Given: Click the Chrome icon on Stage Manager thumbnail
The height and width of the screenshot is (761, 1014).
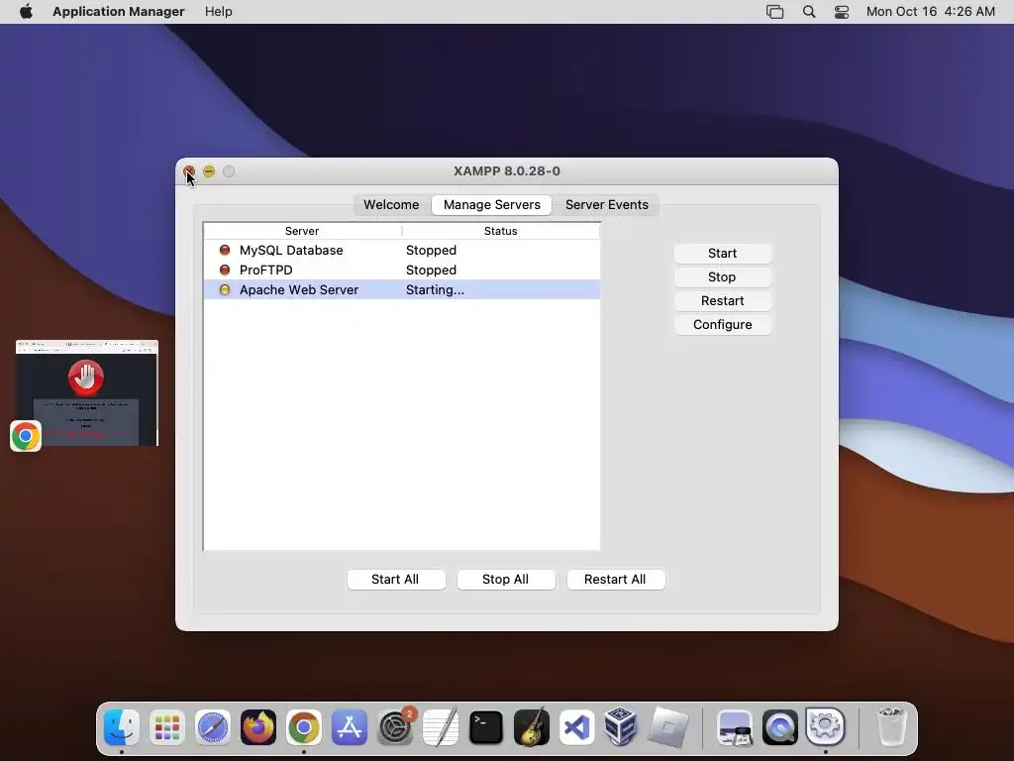Looking at the screenshot, I should 26,436.
